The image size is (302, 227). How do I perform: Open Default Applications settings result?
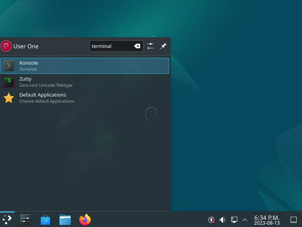(x=85, y=98)
